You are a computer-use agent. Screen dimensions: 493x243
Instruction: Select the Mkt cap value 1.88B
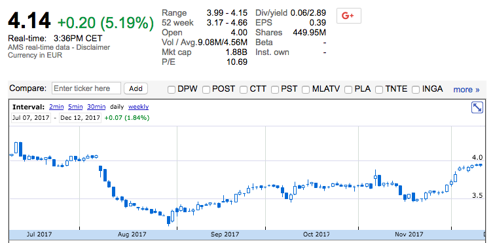coord(236,52)
